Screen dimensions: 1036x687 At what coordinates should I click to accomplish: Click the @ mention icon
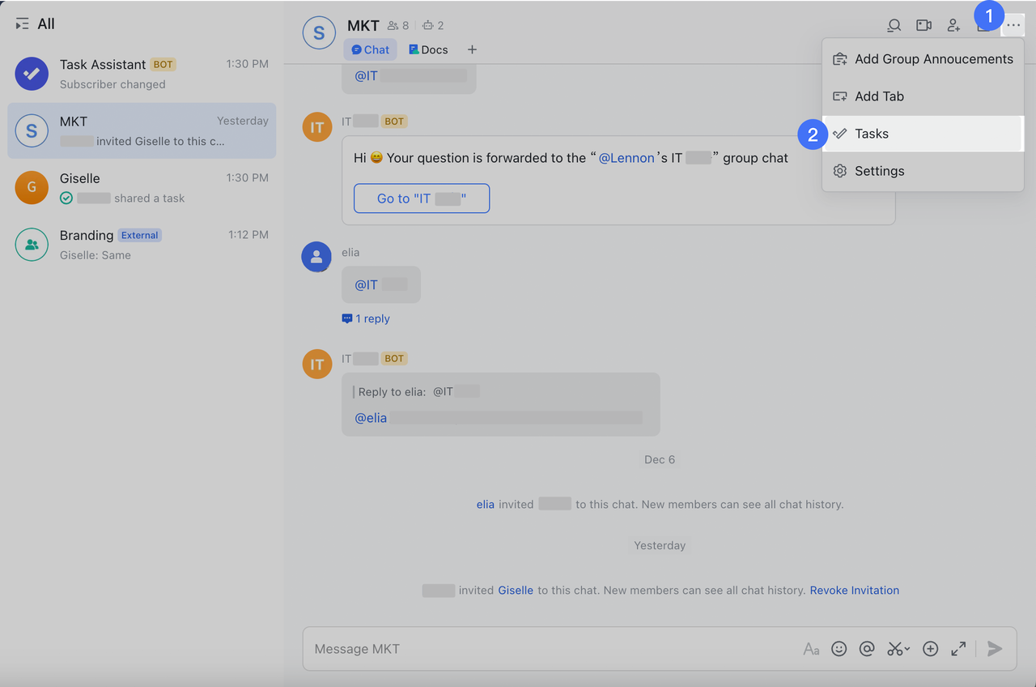tap(867, 649)
